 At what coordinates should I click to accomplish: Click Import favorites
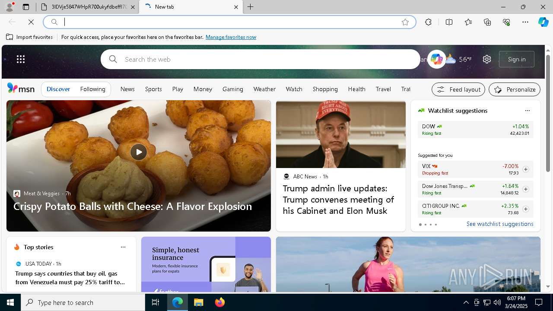(29, 37)
